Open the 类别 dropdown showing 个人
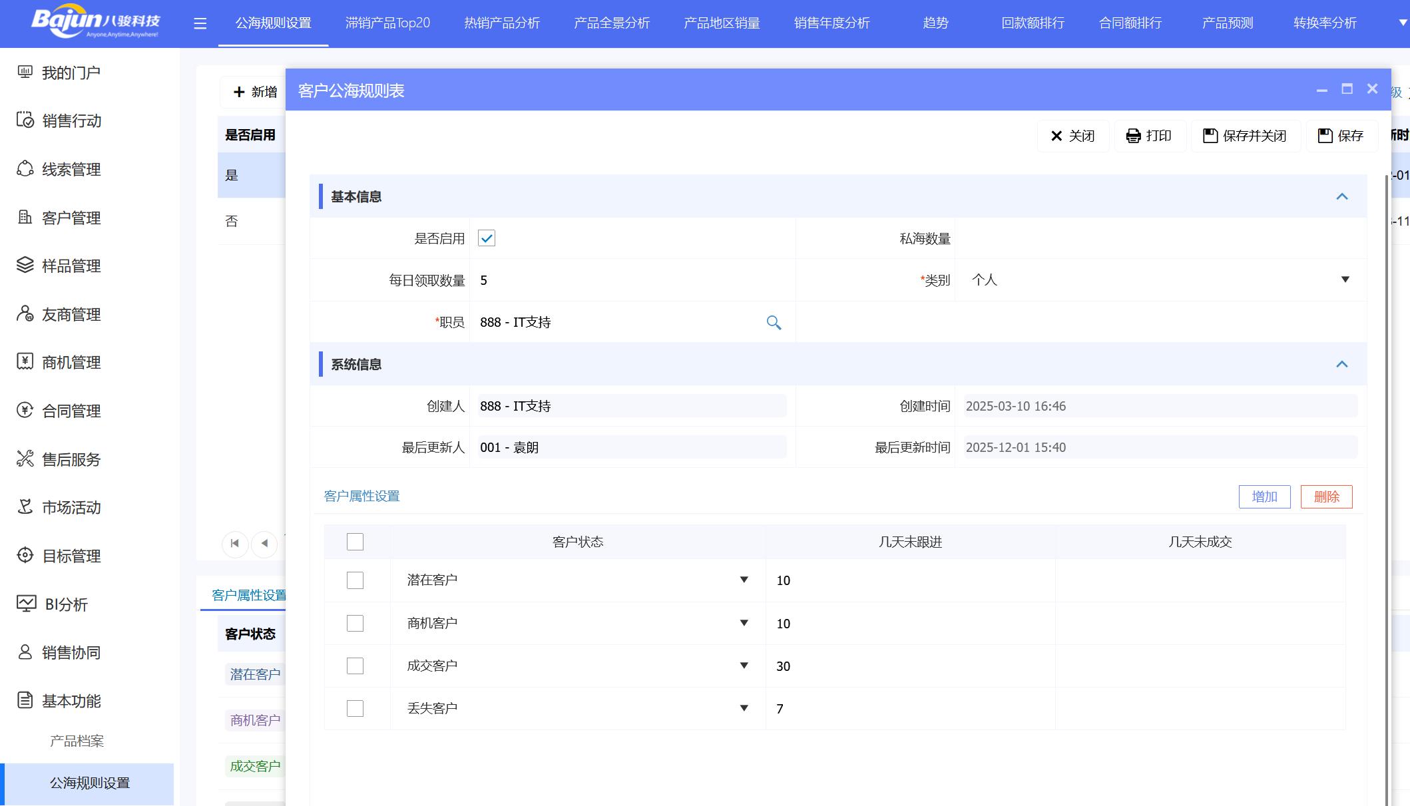 [x=1346, y=280]
